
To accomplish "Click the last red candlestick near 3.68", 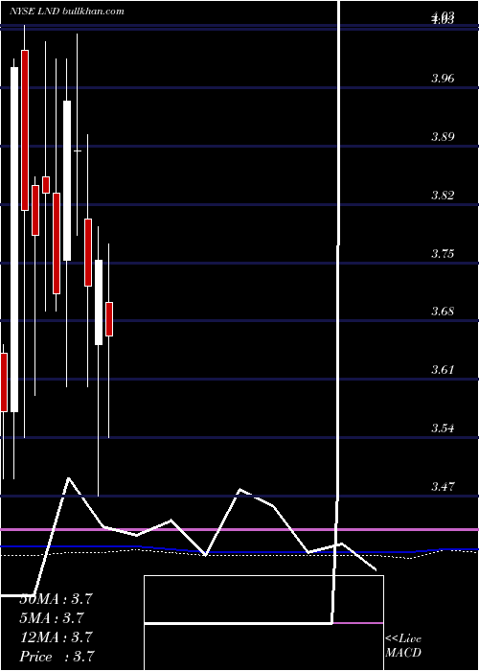I will tap(109, 319).
